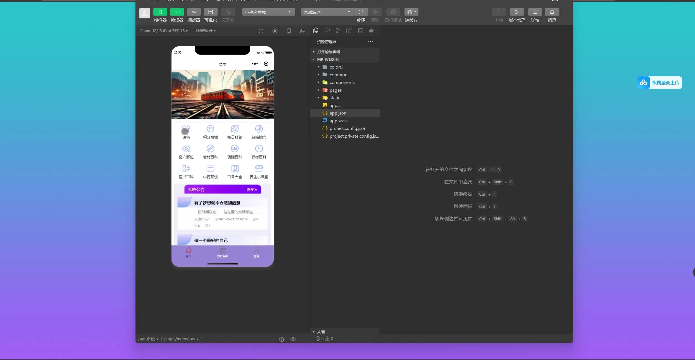Open source control icon in sidebar
Screen dimensions: 695x360
click(x=338, y=30)
